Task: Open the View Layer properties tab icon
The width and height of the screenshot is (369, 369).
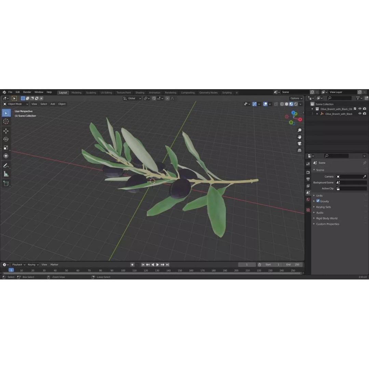Action: point(308,186)
